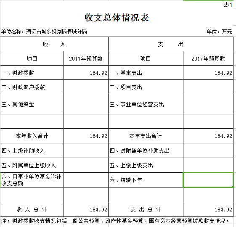Click the green-outlined cell beside 六、结转下年
The width and height of the screenshot is (236, 227).
click(x=208, y=180)
